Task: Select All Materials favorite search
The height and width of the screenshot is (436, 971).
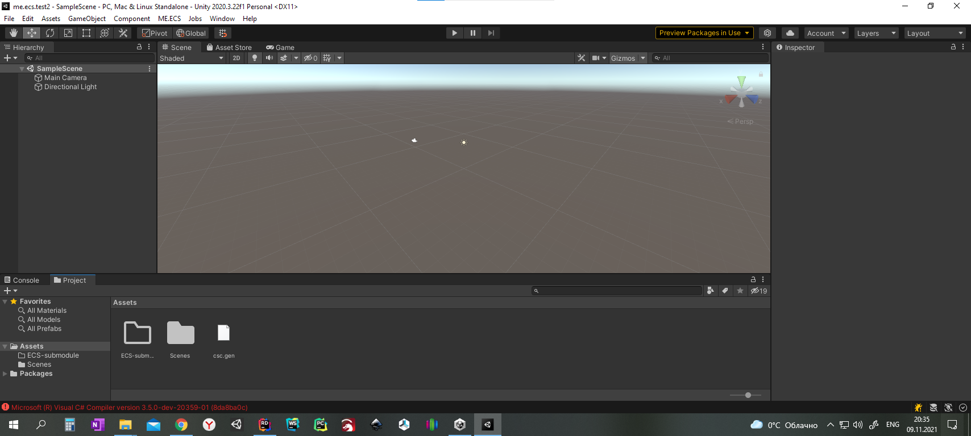Action: [x=47, y=311]
